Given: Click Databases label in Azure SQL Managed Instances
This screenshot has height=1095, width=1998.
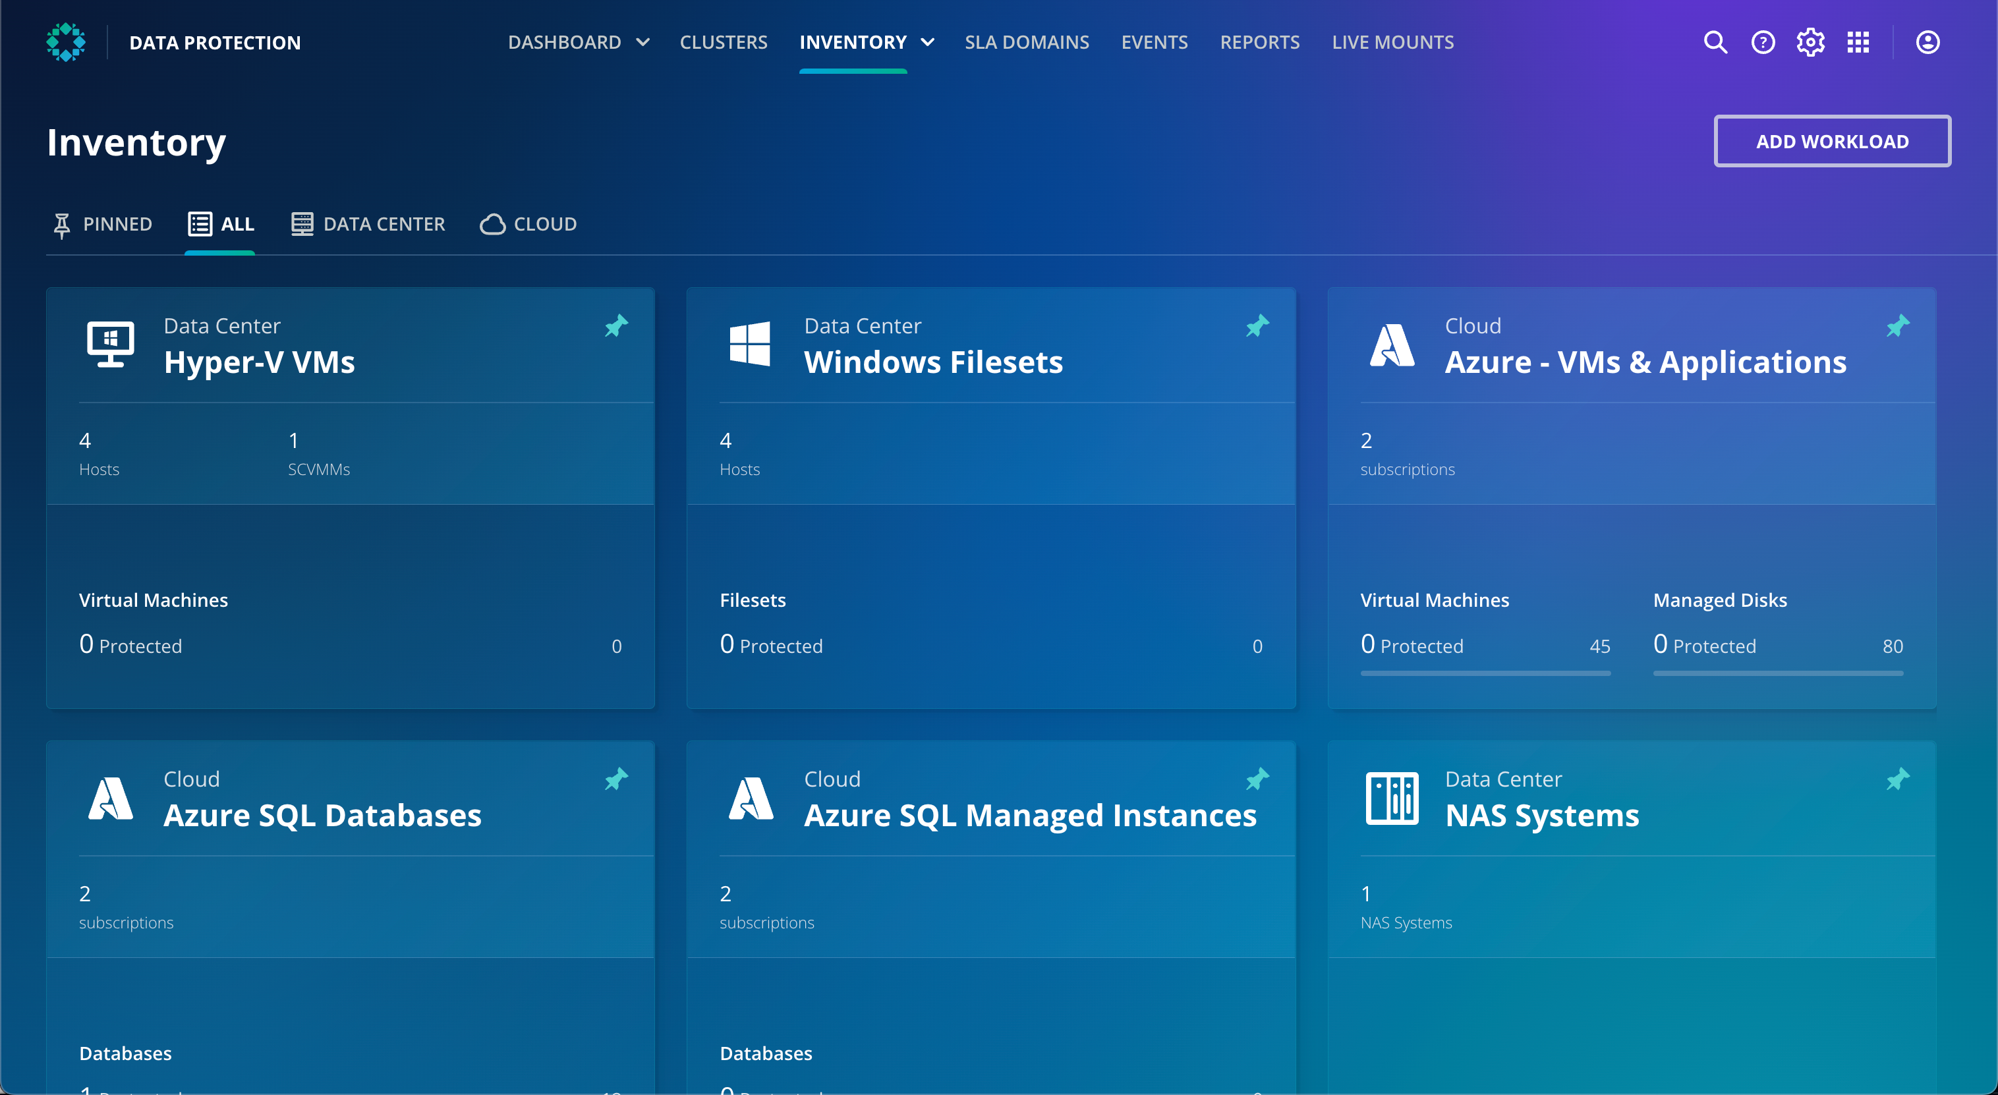Looking at the screenshot, I should [766, 1052].
